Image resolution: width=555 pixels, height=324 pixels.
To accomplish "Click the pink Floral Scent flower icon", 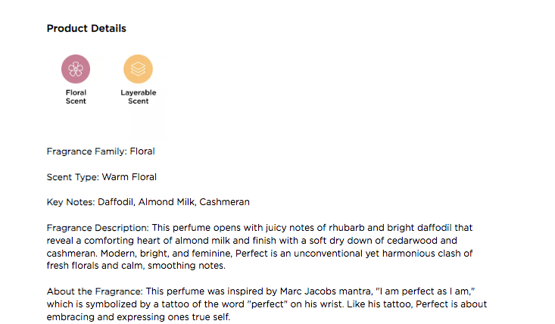I will point(76,70).
